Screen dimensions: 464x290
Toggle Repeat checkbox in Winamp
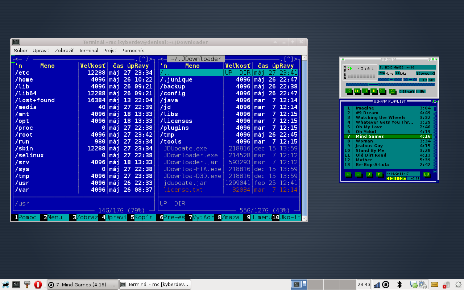point(420,91)
